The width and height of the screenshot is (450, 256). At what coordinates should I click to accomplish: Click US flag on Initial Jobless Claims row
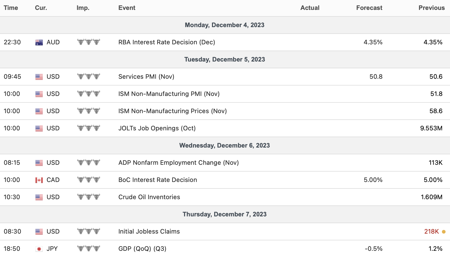(39, 231)
